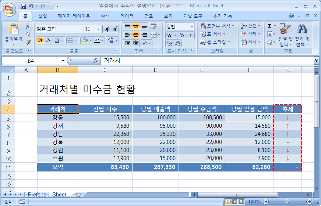Open the 개발 도구 ribbon tab
This screenshot has width=321, height=206.
(193, 16)
